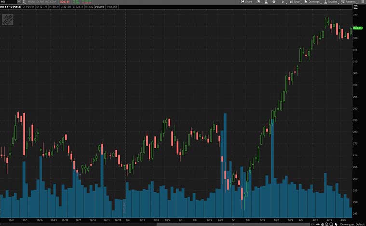The image size is (366, 226).
Task: Click the 'Volume' label in header
Action: [x=99, y=7]
